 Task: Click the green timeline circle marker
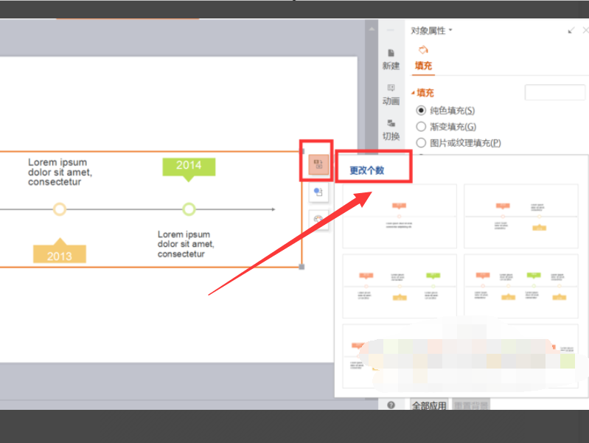[x=189, y=209]
